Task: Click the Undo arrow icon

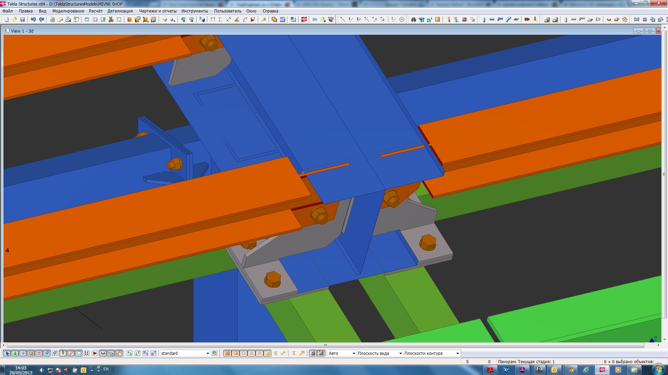Action: [33, 19]
